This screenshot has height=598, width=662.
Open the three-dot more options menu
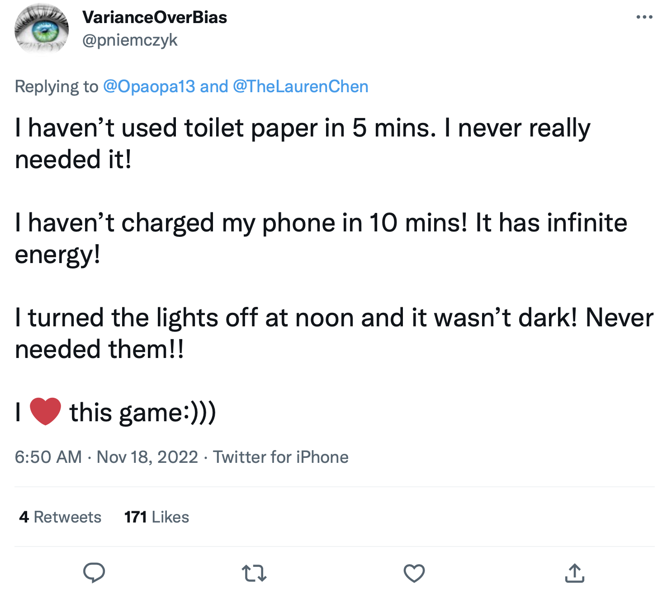(644, 17)
